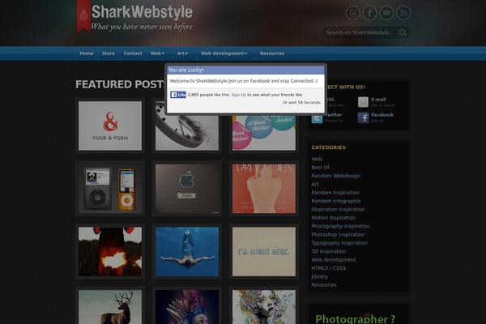Open the Random Webdesign category
The image size is (486, 324).
tap(335, 176)
